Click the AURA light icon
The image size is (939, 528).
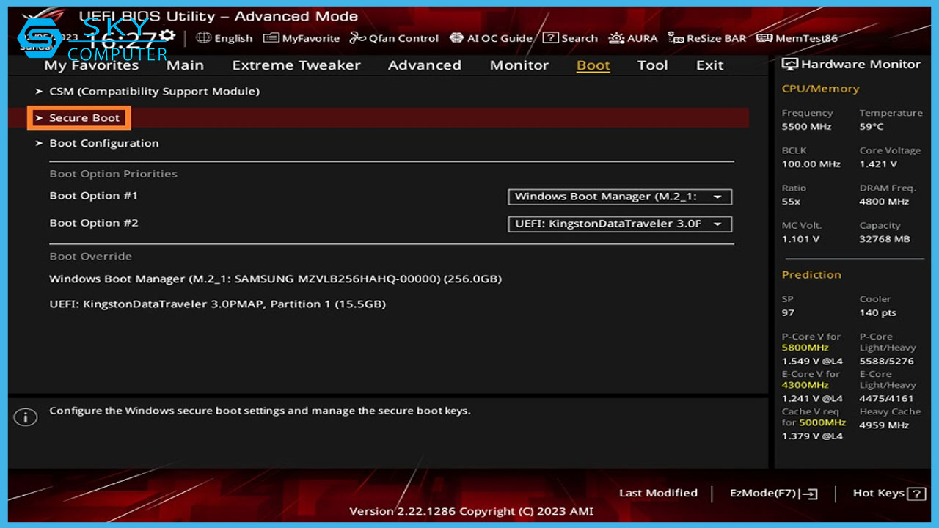point(616,38)
